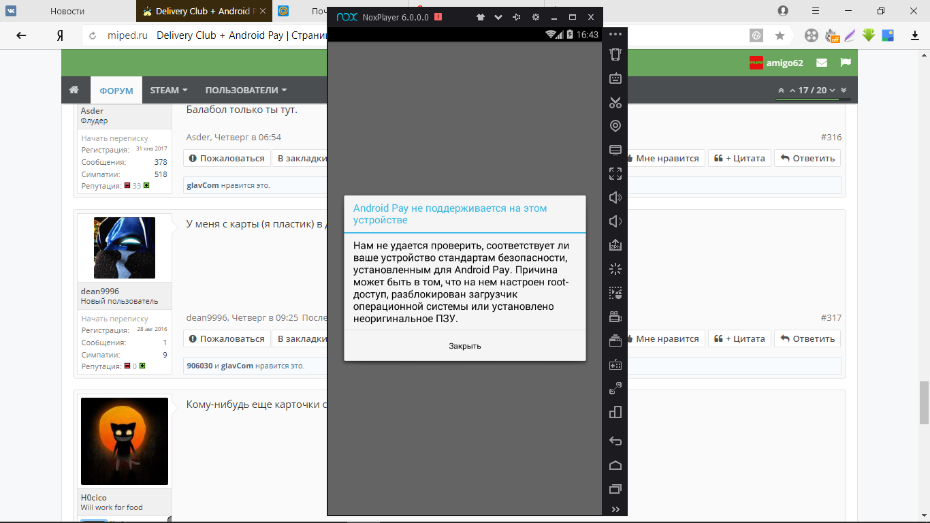The image size is (930, 523).
Task: Go to next page of thread
Action: point(833,90)
